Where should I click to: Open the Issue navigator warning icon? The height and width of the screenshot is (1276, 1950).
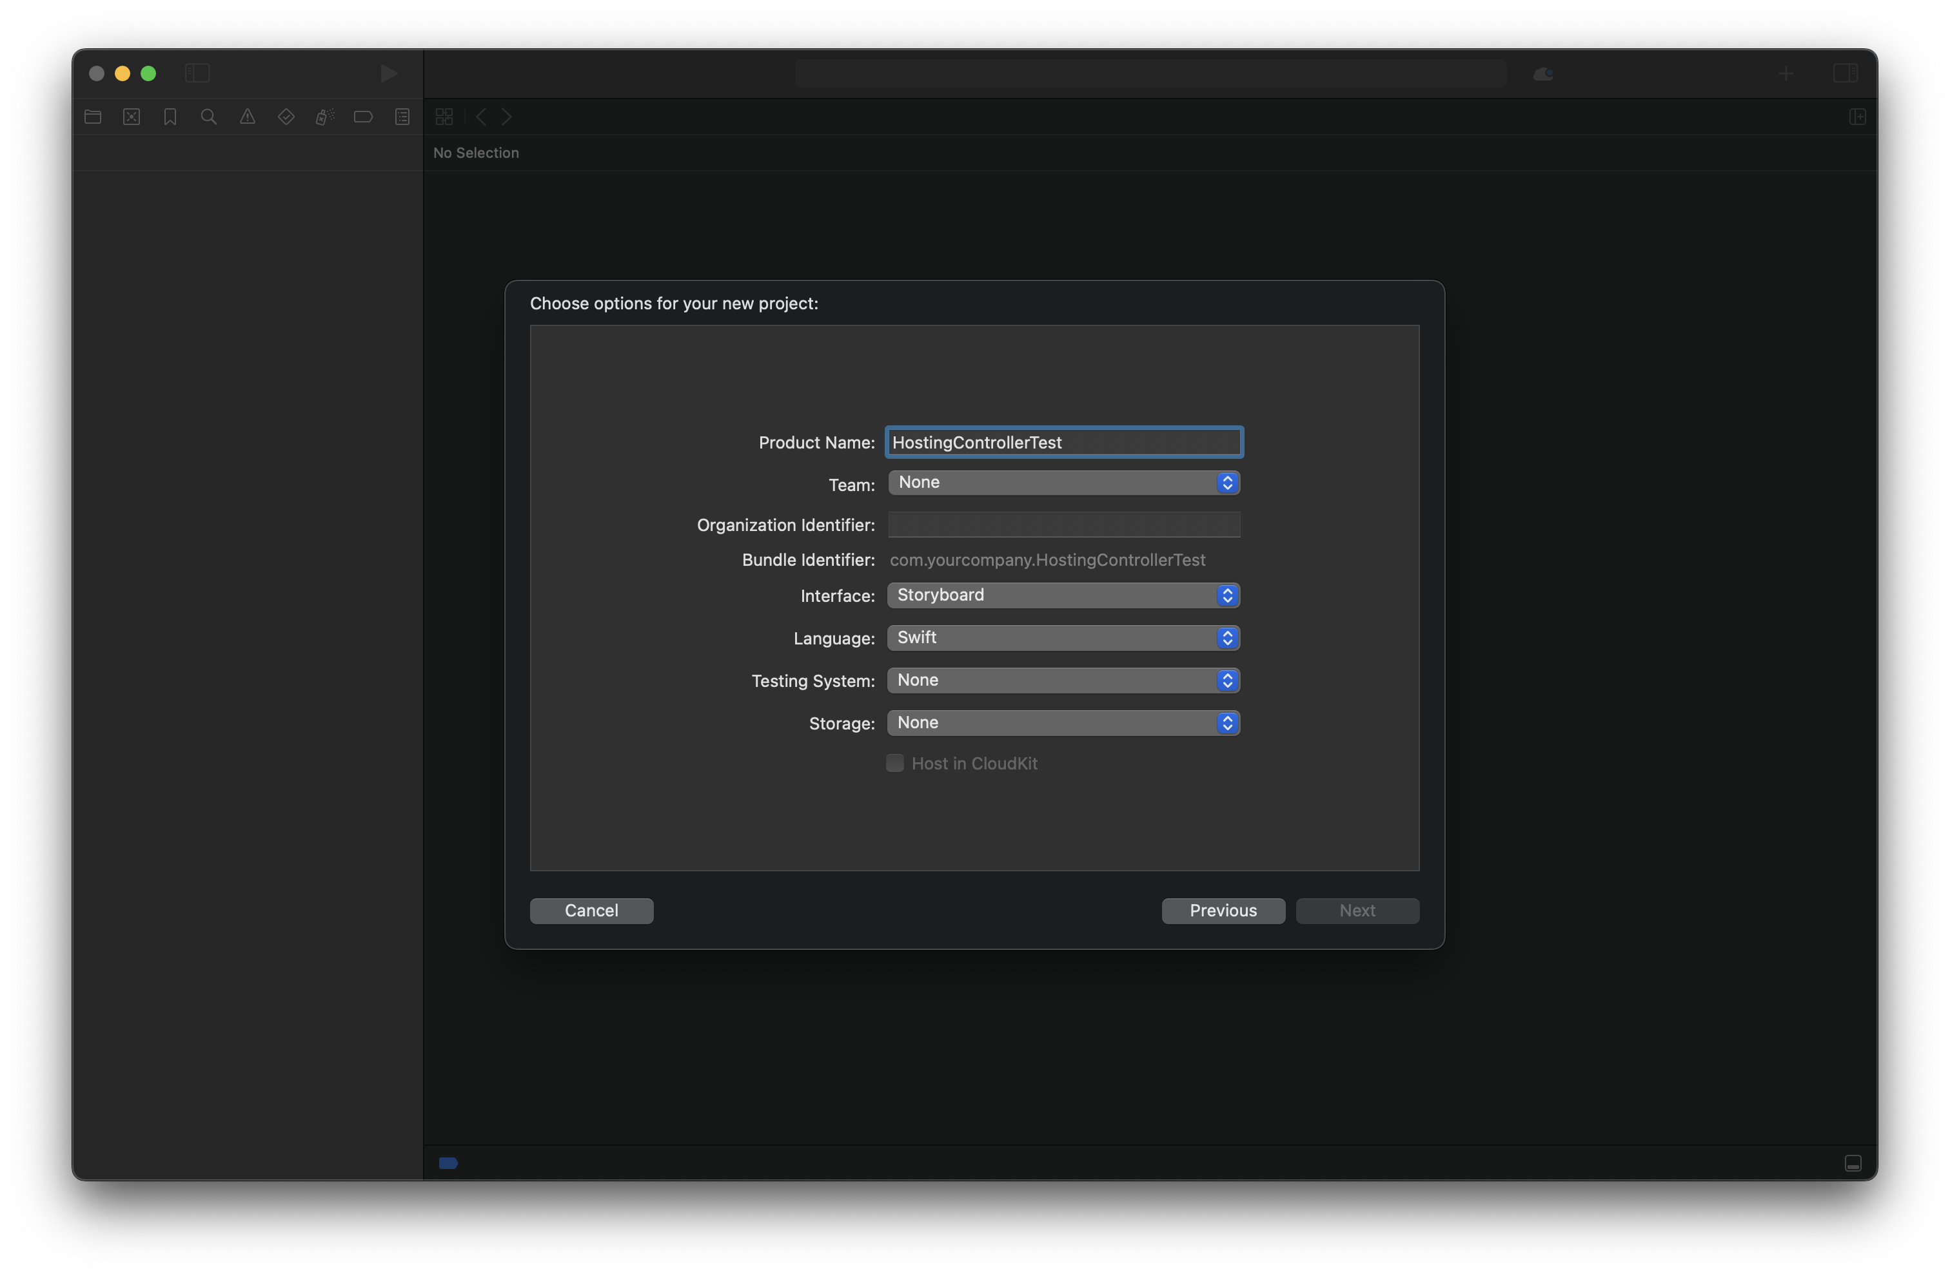coord(248,117)
